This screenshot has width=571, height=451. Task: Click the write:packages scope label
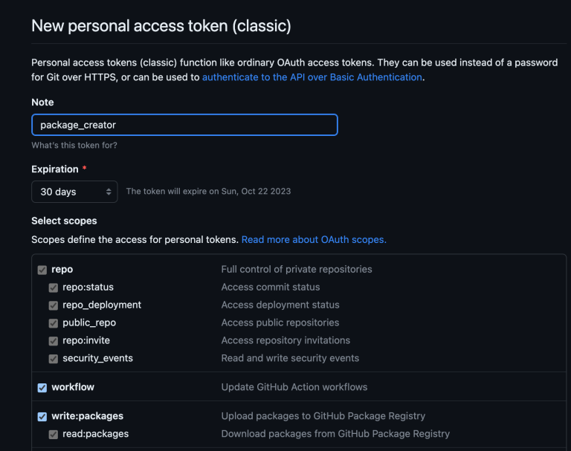[x=87, y=416]
